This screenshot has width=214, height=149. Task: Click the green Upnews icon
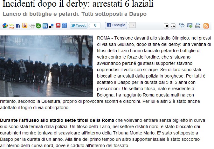click(x=38, y=26)
